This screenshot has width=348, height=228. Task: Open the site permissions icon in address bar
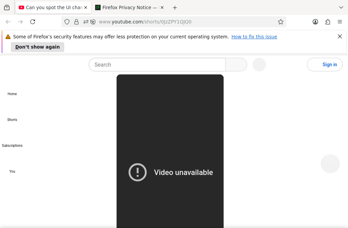86,22
